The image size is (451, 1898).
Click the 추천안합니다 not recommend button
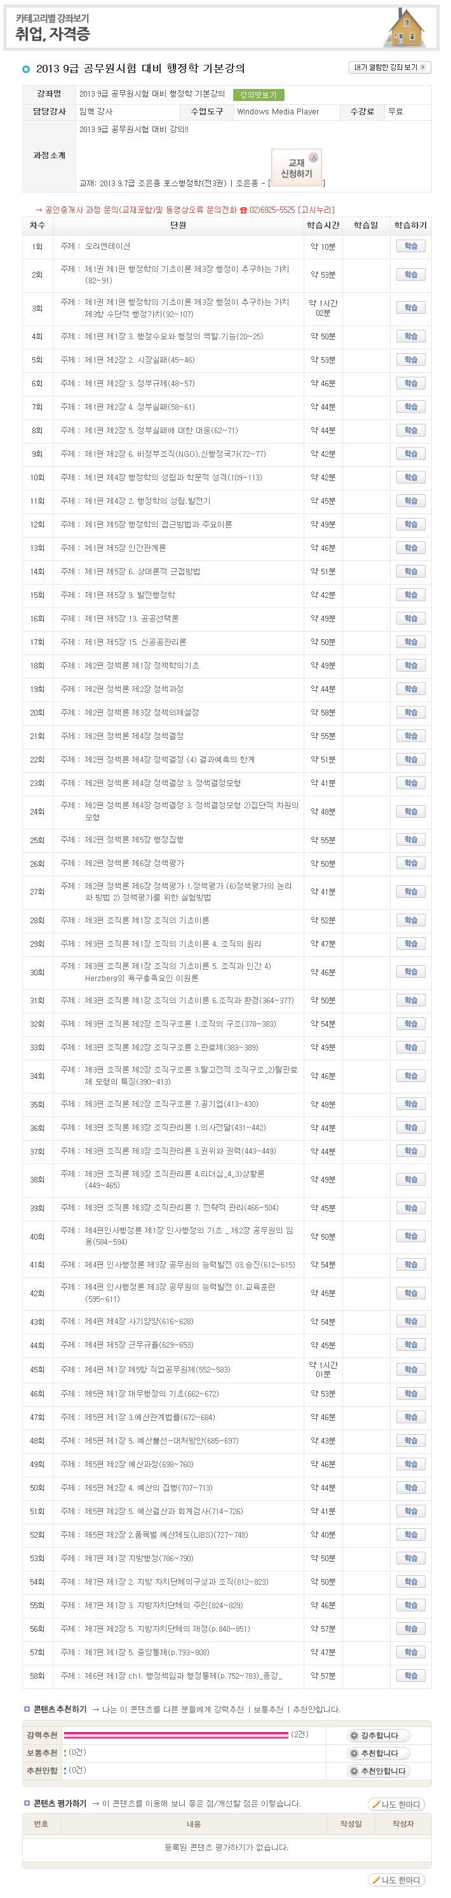tap(379, 1770)
